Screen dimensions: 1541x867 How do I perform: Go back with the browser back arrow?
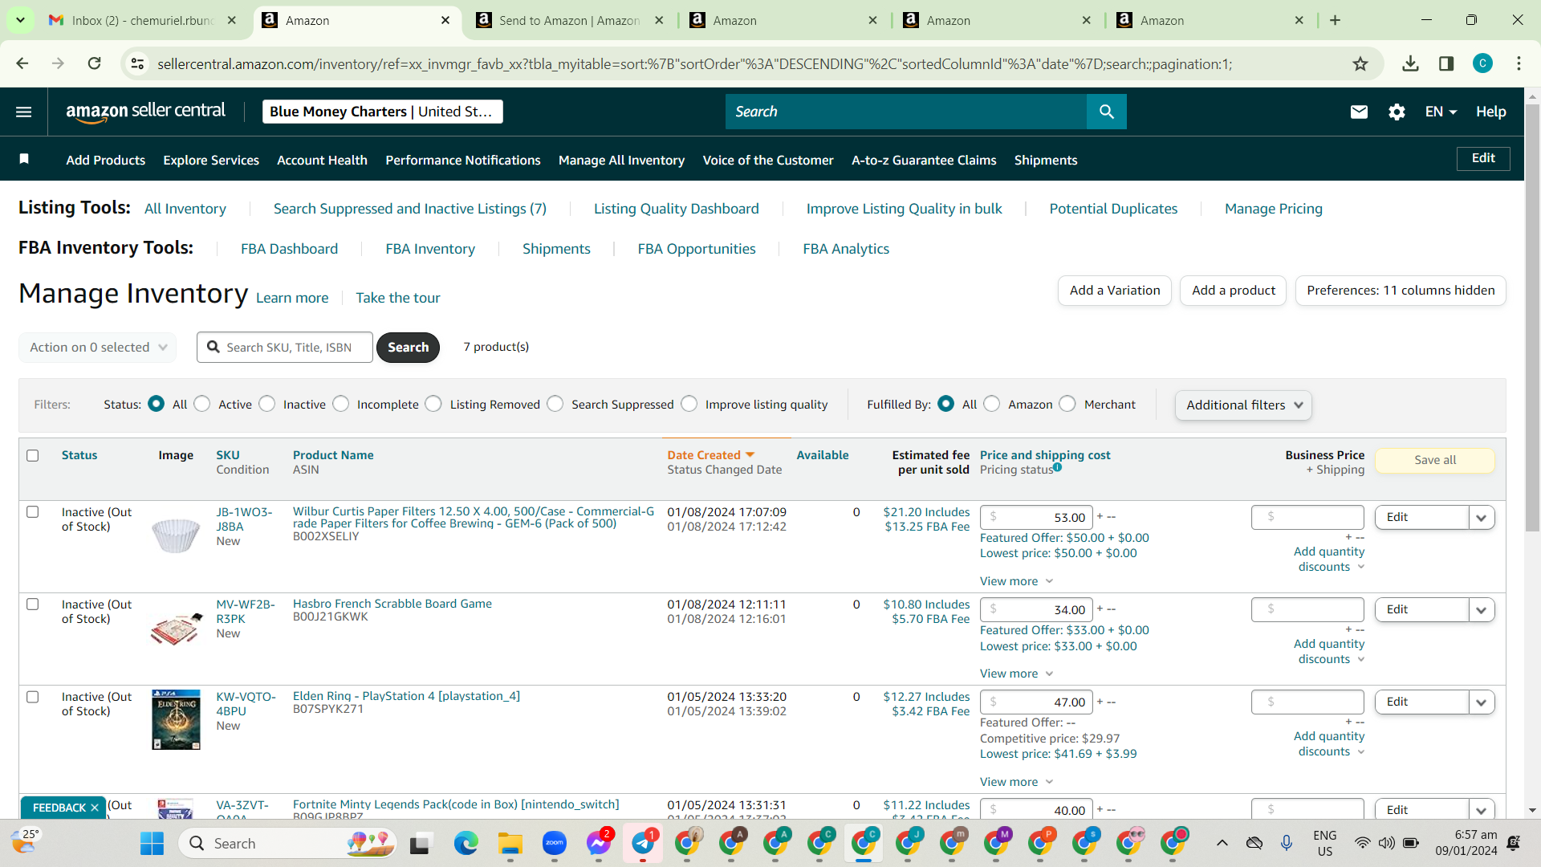(x=22, y=63)
